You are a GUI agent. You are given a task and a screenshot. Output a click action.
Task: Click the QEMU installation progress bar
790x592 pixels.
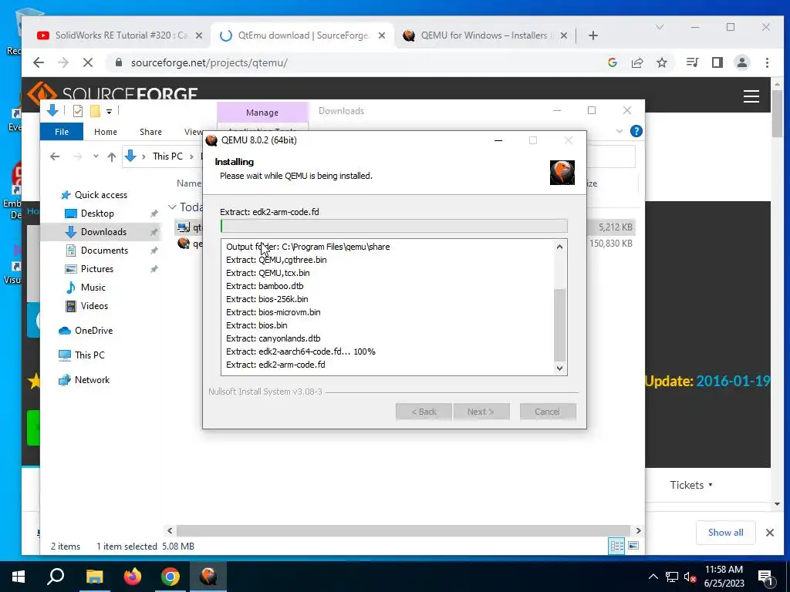click(394, 226)
